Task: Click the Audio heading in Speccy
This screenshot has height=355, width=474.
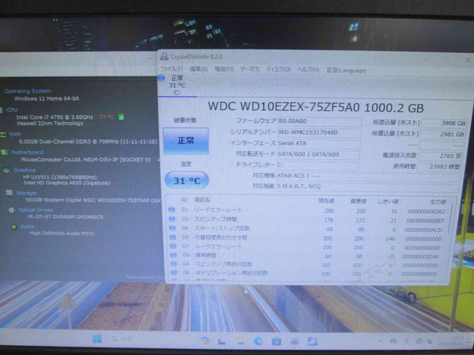Action: (27, 226)
